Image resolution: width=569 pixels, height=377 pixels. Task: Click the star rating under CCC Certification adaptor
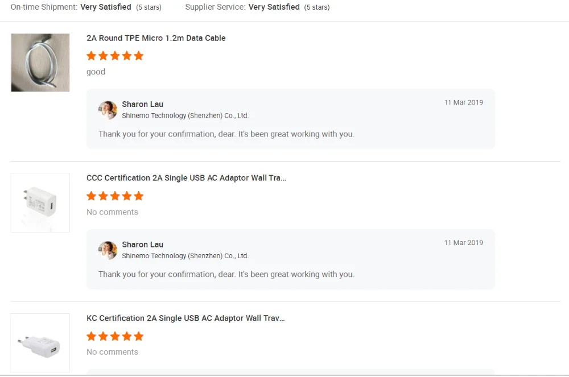[x=115, y=196]
